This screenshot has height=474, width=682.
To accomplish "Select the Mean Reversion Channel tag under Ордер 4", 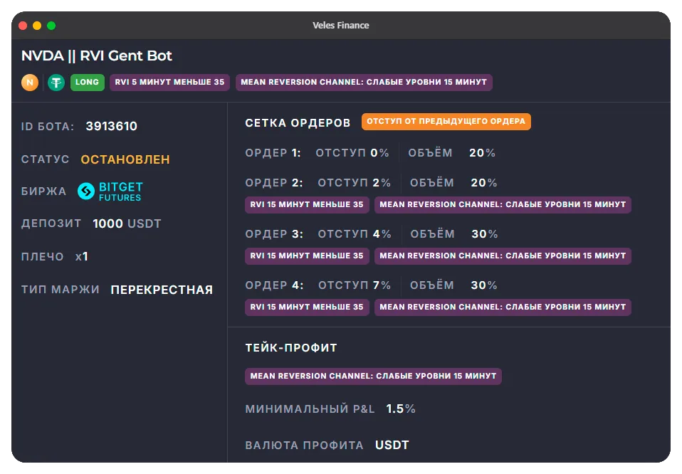I will click(503, 307).
